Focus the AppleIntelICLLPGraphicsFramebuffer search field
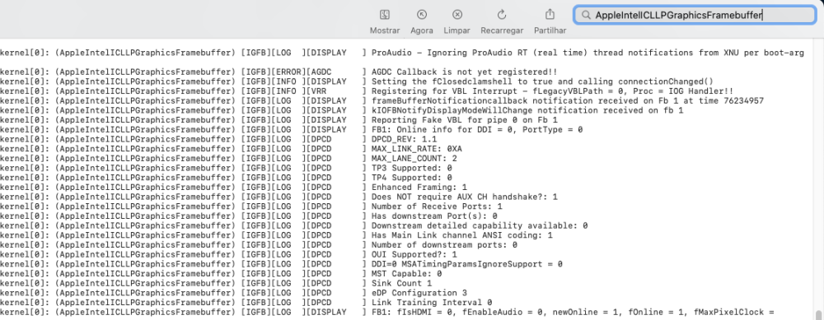824x320 pixels. (695, 15)
